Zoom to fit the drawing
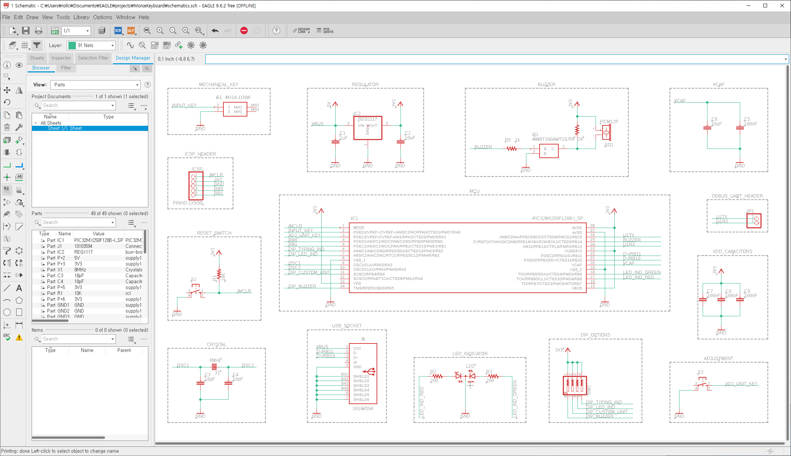This screenshot has width=791, height=456. [x=147, y=31]
